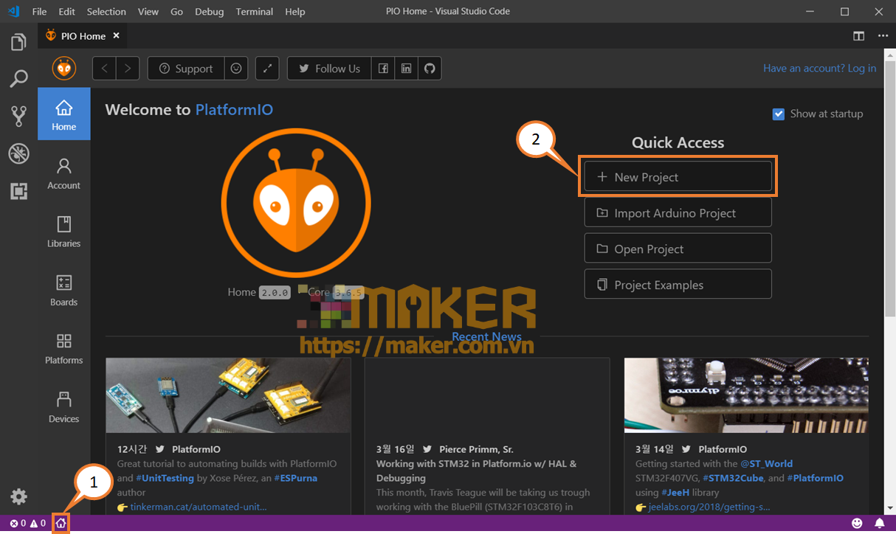The width and height of the screenshot is (896, 534).
Task: Select the Home item in PIO sidebar
Action: (x=64, y=114)
